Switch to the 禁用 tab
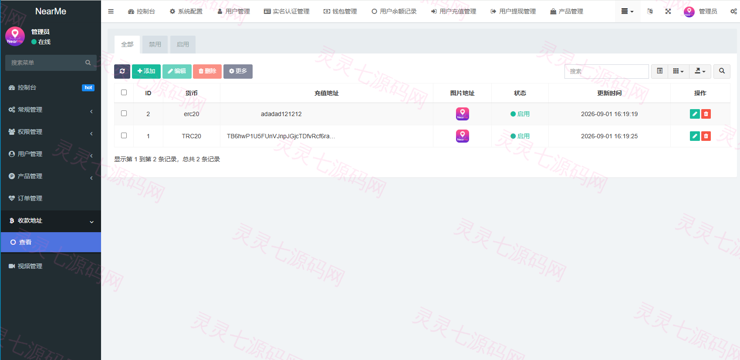Screen dimensions: 740x360 coord(155,44)
